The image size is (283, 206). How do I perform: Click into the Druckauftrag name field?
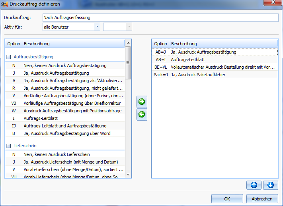tap(160, 17)
